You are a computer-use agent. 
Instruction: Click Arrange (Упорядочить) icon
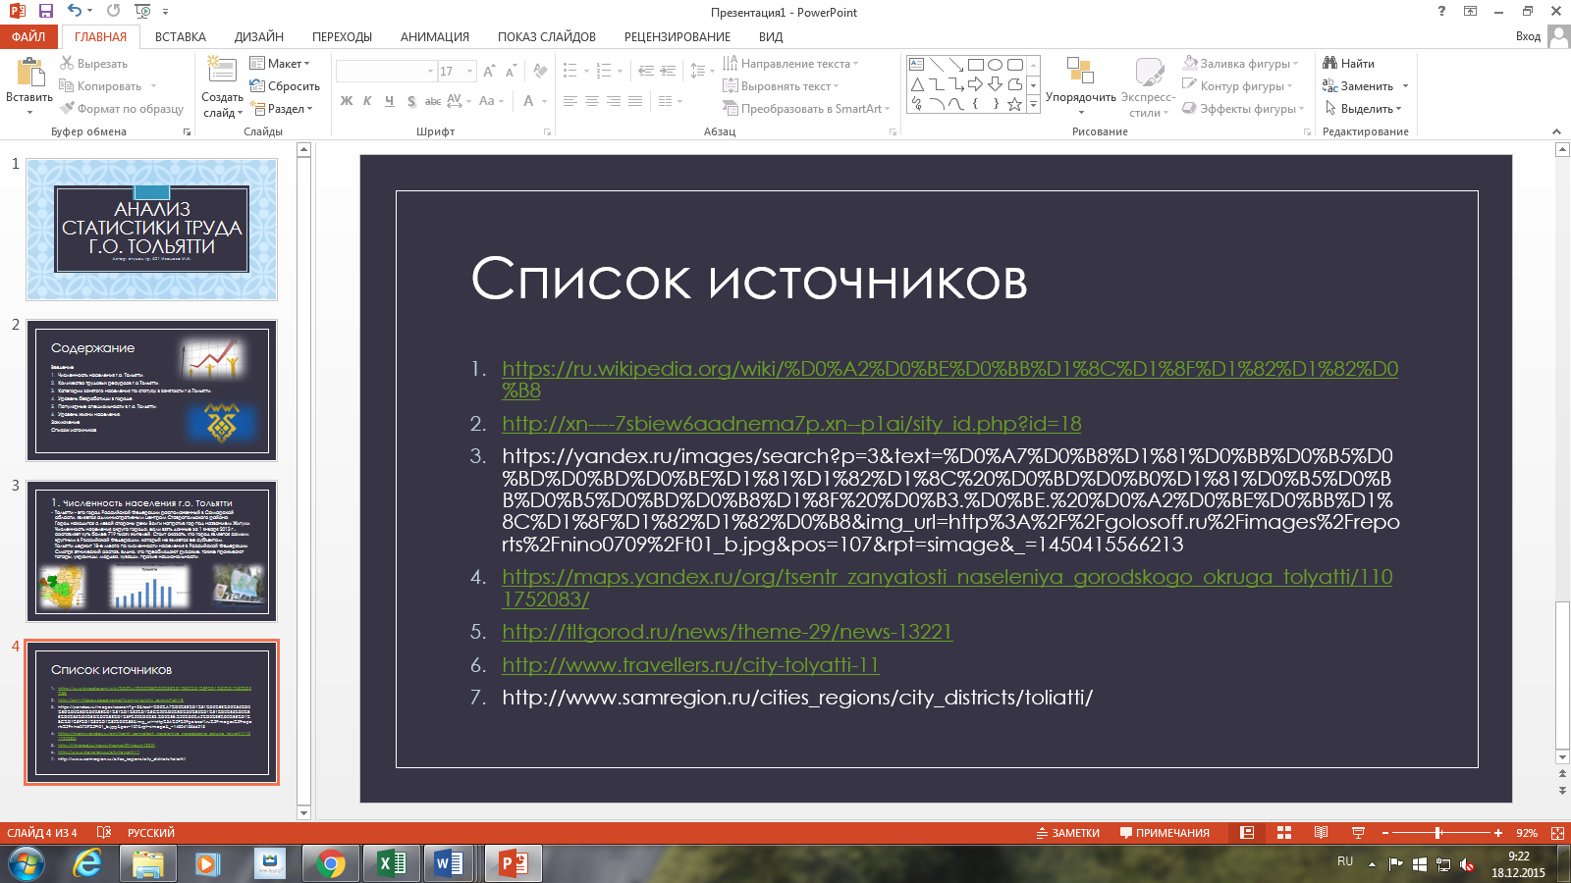click(1080, 73)
